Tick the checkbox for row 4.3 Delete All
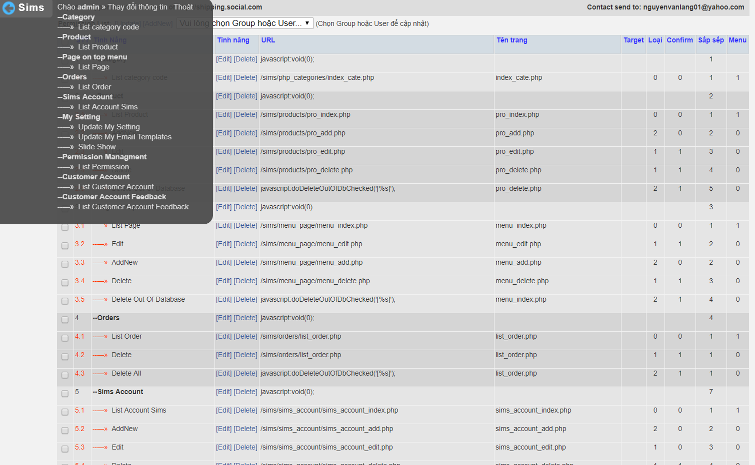This screenshot has width=755, height=465. 65,375
